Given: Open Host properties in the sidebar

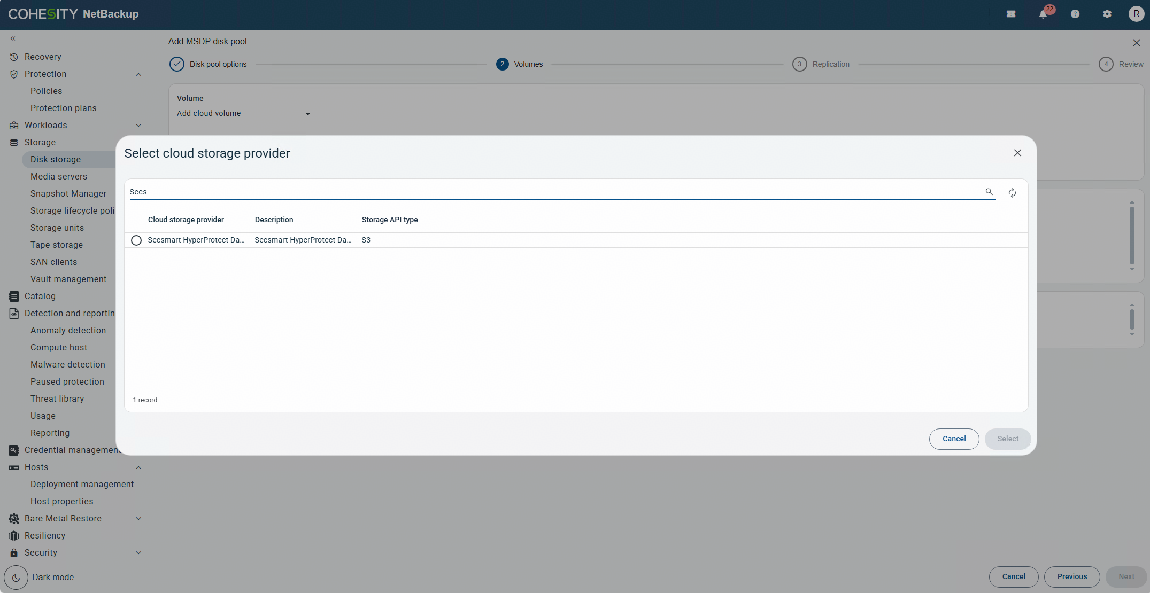Looking at the screenshot, I should click(61, 501).
